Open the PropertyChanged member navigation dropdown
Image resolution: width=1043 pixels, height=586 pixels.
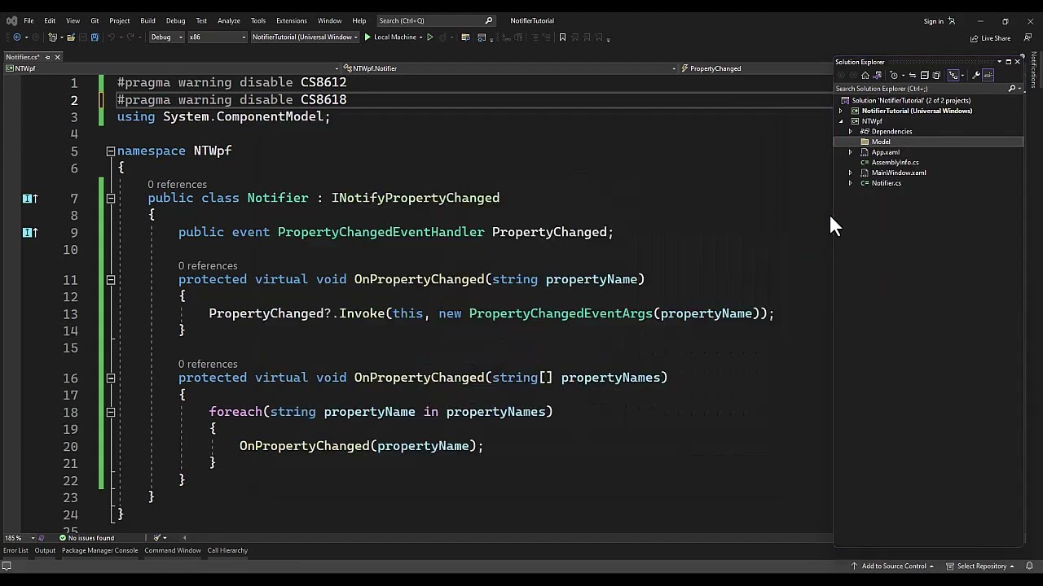pos(755,68)
